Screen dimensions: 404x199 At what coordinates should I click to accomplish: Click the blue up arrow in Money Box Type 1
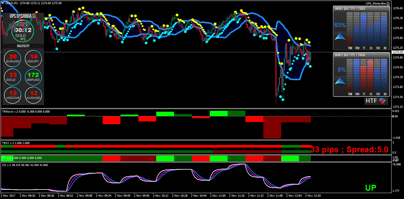(340, 37)
